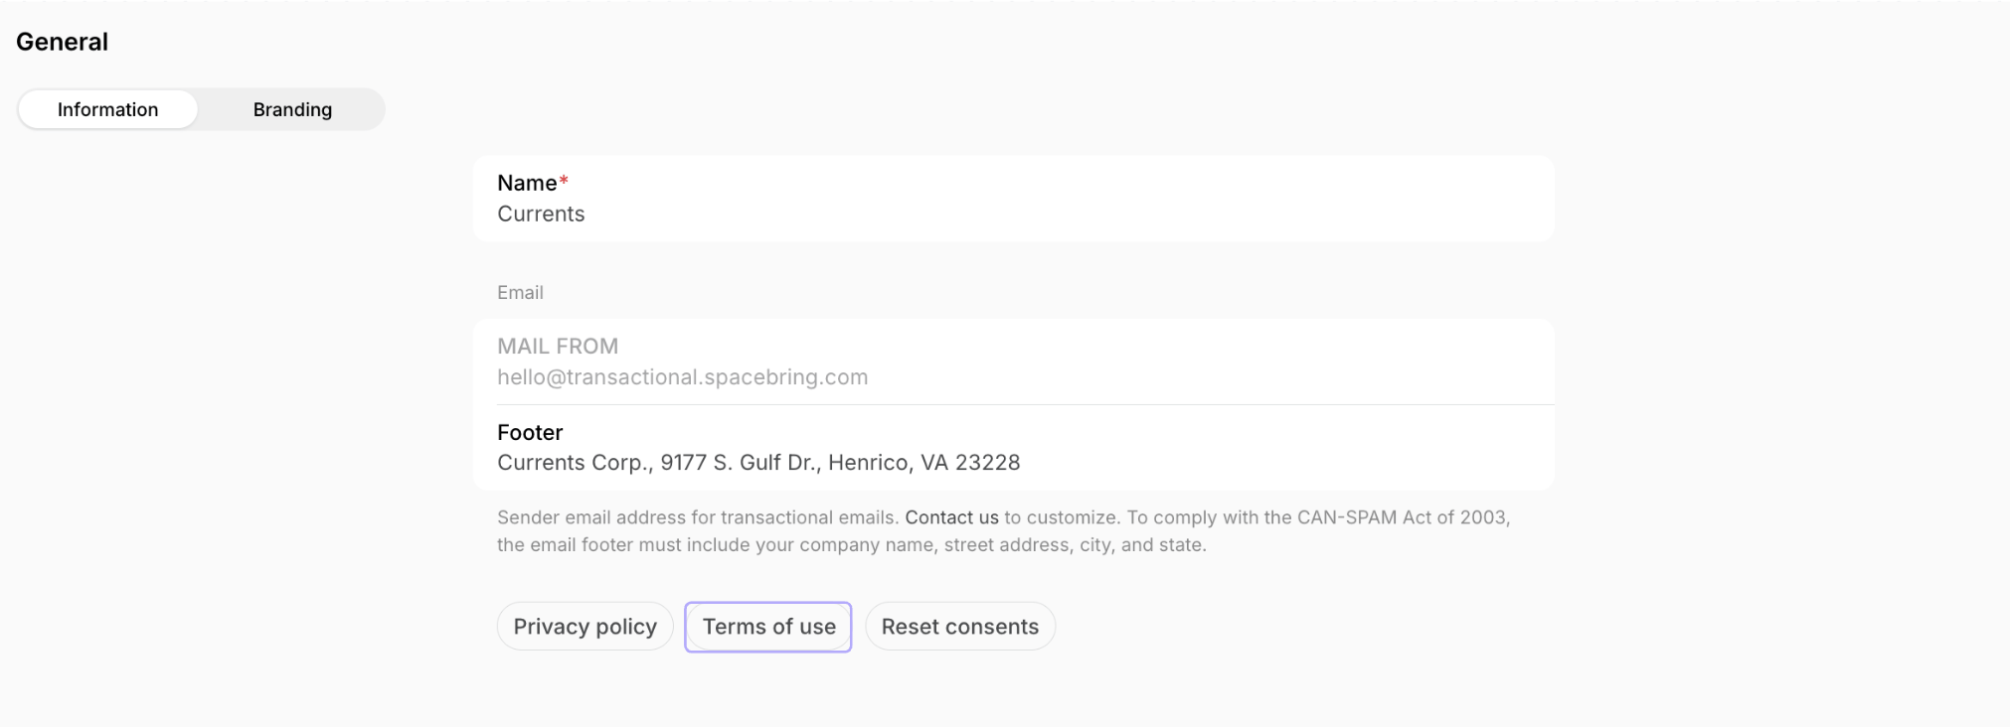Switch to the Information tab
2010x727 pixels.
107,109
